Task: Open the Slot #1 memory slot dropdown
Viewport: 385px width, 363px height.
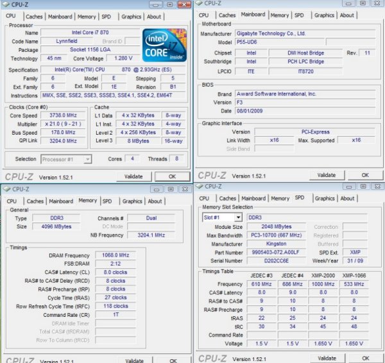Action: pos(222,217)
